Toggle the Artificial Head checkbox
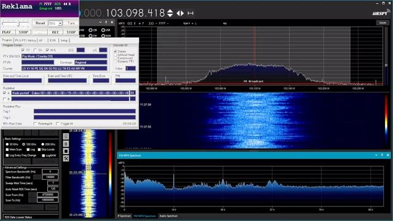 (115, 55)
